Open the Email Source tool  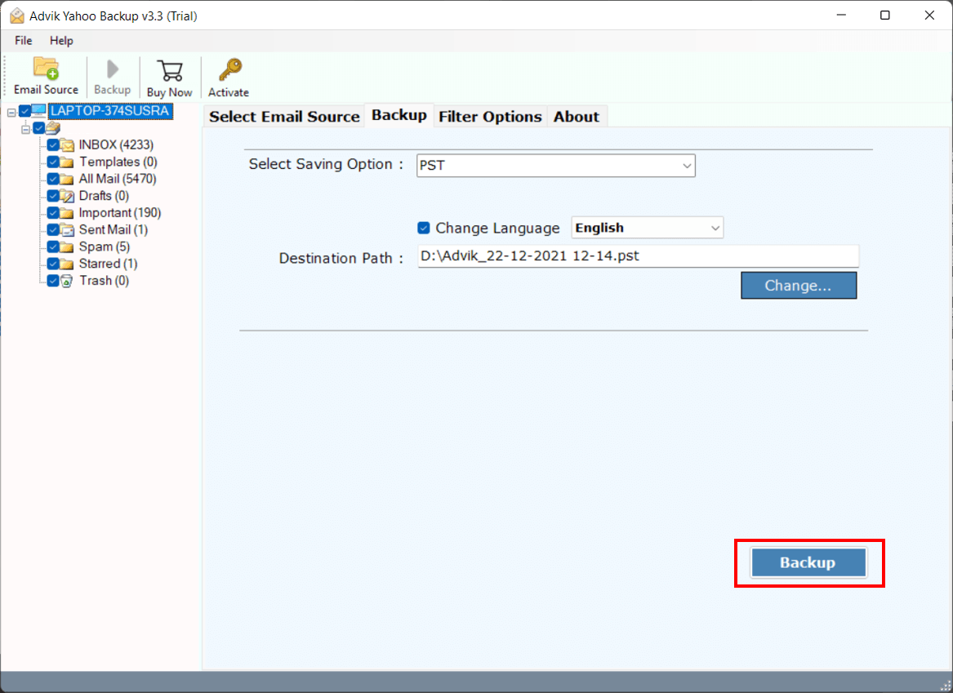pos(46,76)
